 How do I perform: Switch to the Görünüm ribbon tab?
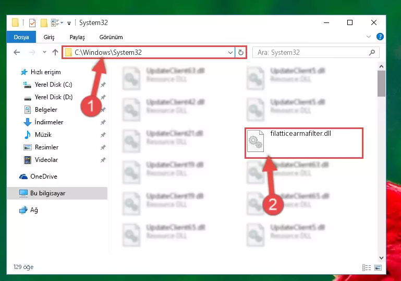111,37
